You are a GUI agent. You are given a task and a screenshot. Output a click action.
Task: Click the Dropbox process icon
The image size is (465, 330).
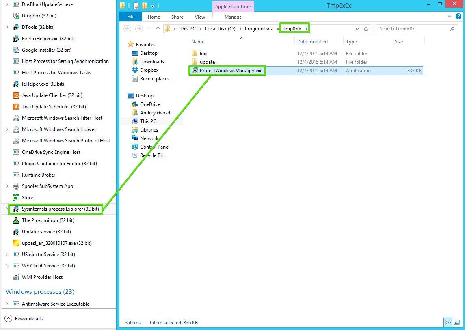16,16
